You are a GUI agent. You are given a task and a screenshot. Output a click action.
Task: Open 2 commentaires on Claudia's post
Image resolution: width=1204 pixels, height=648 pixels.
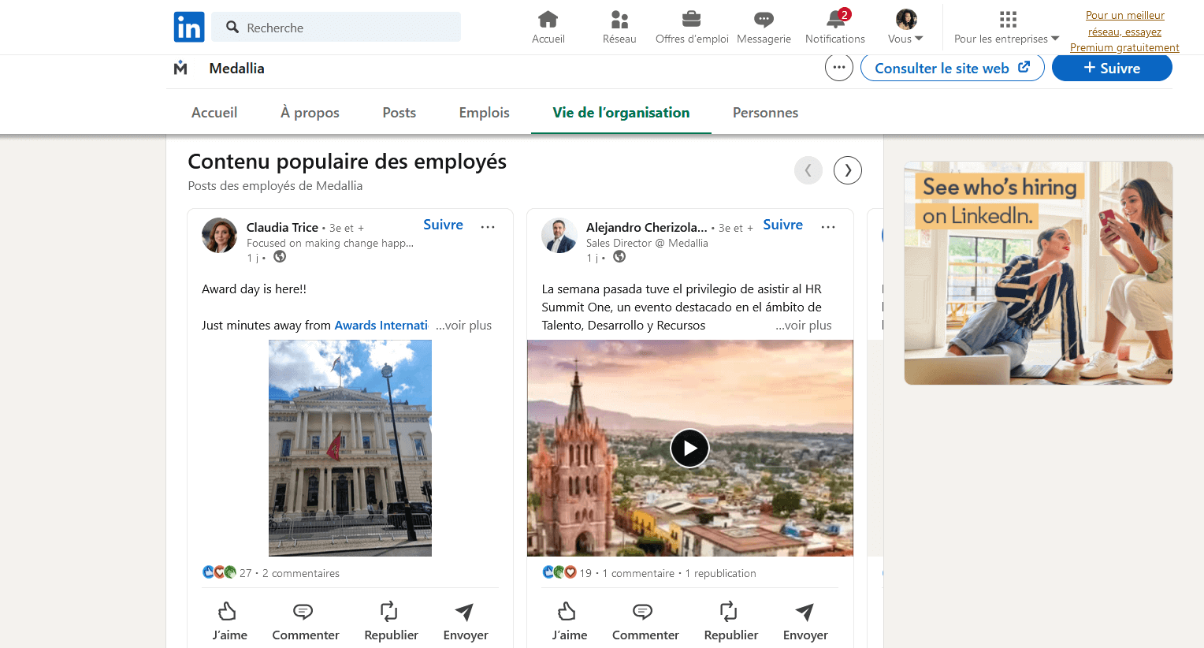click(301, 573)
